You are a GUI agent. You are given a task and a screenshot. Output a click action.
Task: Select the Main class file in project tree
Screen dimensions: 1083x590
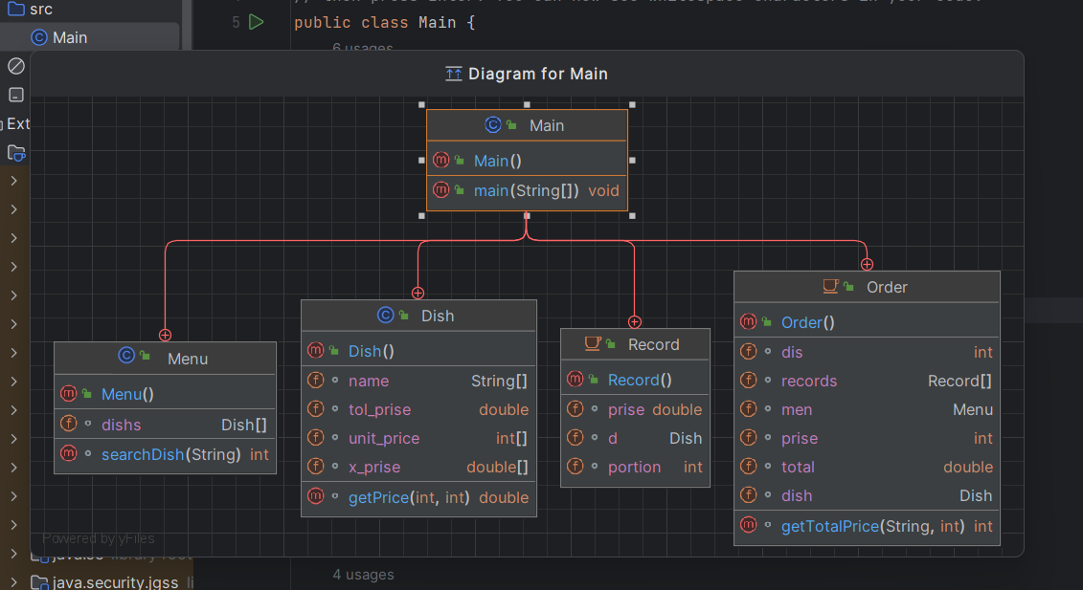(69, 37)
